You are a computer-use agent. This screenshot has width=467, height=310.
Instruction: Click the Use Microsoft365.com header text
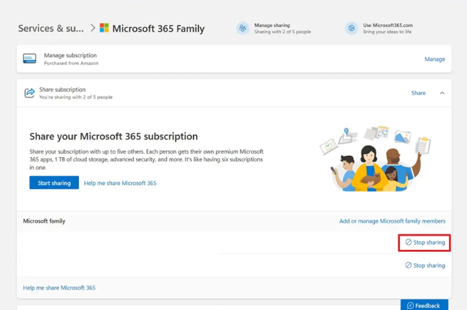click(x=387, y=25)
